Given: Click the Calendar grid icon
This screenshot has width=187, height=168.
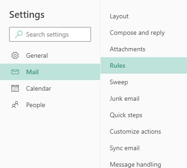Looking at the screenshot, I should tap(15, 88).
